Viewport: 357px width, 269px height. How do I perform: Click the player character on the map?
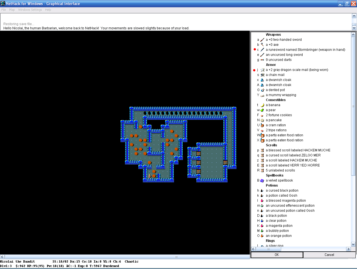point(149,176)
